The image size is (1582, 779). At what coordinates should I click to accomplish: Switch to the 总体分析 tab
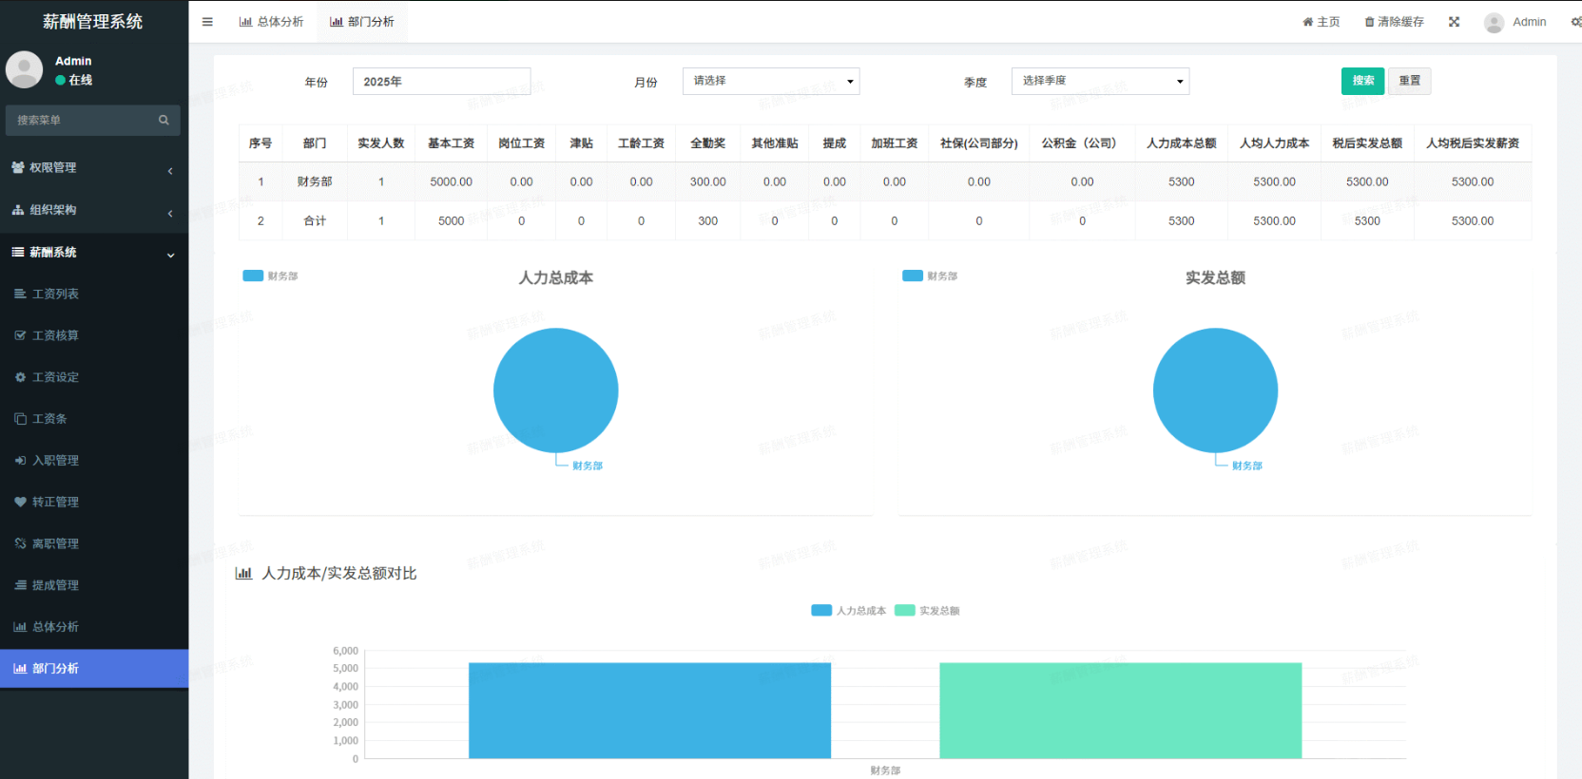[271, 22]
